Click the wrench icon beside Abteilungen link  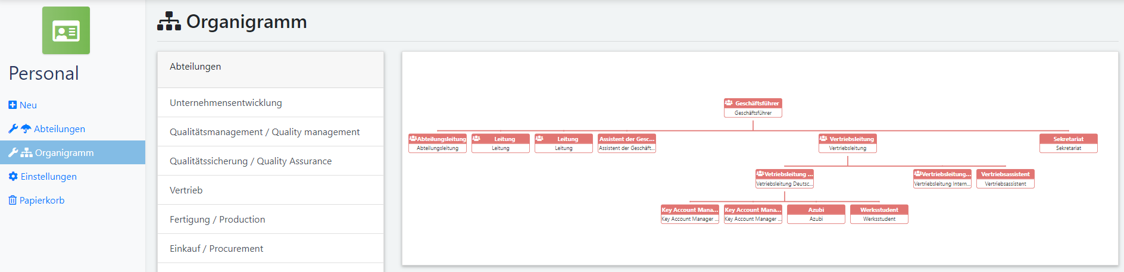pos(13,129)
